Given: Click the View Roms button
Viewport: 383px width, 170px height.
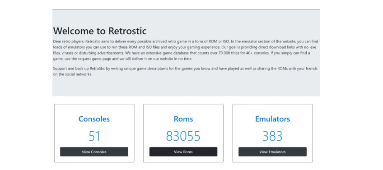Looking at the screenshot, I should (x=183, y=152).
